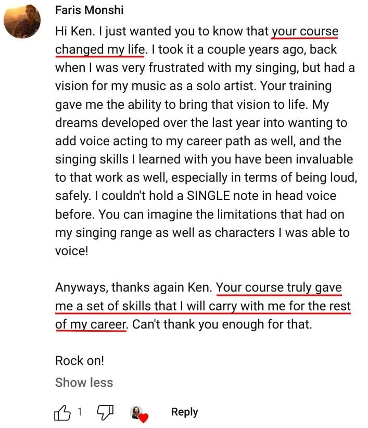
Task: Click the underlined phrase "of my career"
Action: pos(91,324)
